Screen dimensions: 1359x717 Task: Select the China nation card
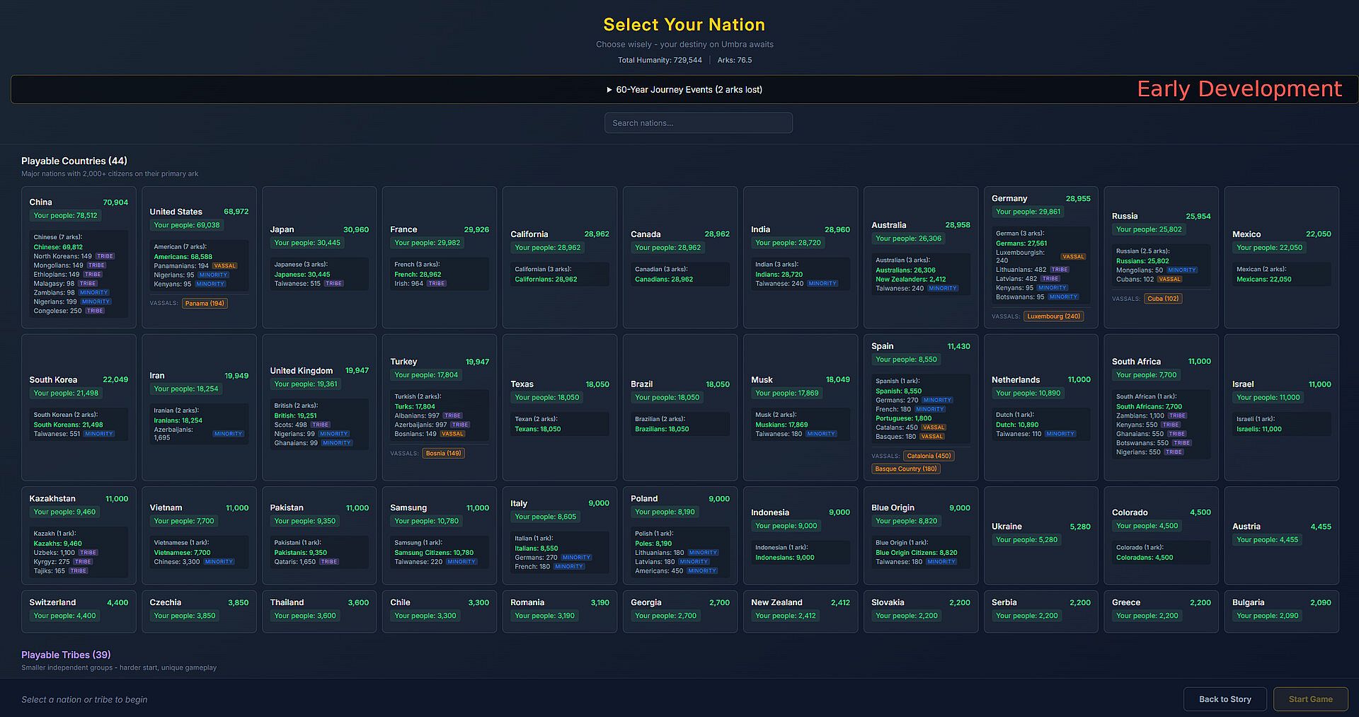pos(79,257)
